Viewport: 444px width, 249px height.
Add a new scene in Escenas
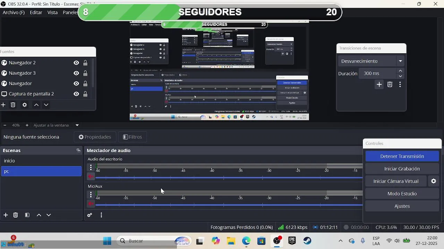coord(6,215)
